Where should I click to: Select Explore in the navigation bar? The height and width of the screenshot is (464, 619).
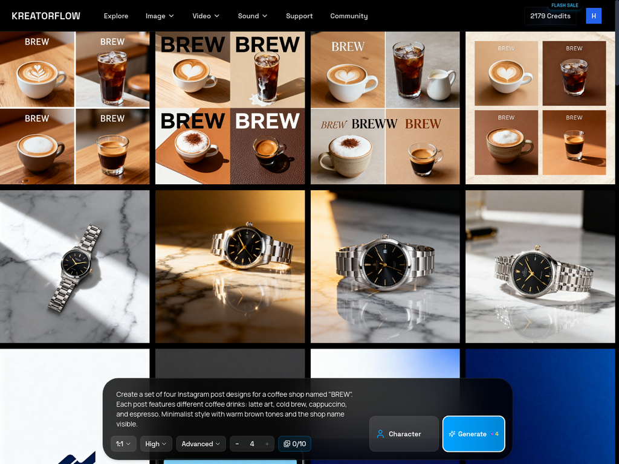pyautogui.click(x=116, y=16)
